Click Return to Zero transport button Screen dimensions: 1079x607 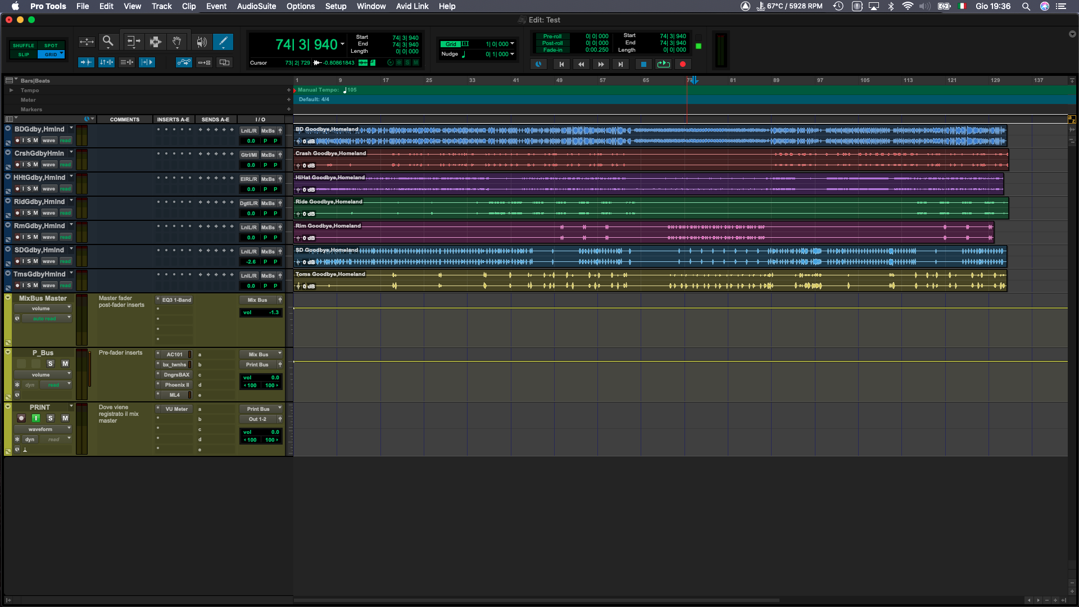(x=561, y=64)
